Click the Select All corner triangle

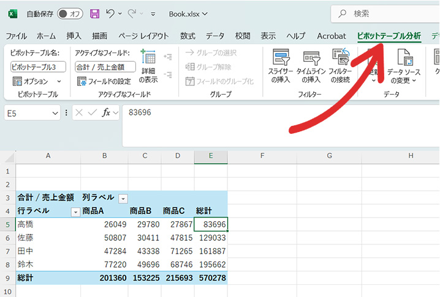pyautogui.click(x=10, y=157)
